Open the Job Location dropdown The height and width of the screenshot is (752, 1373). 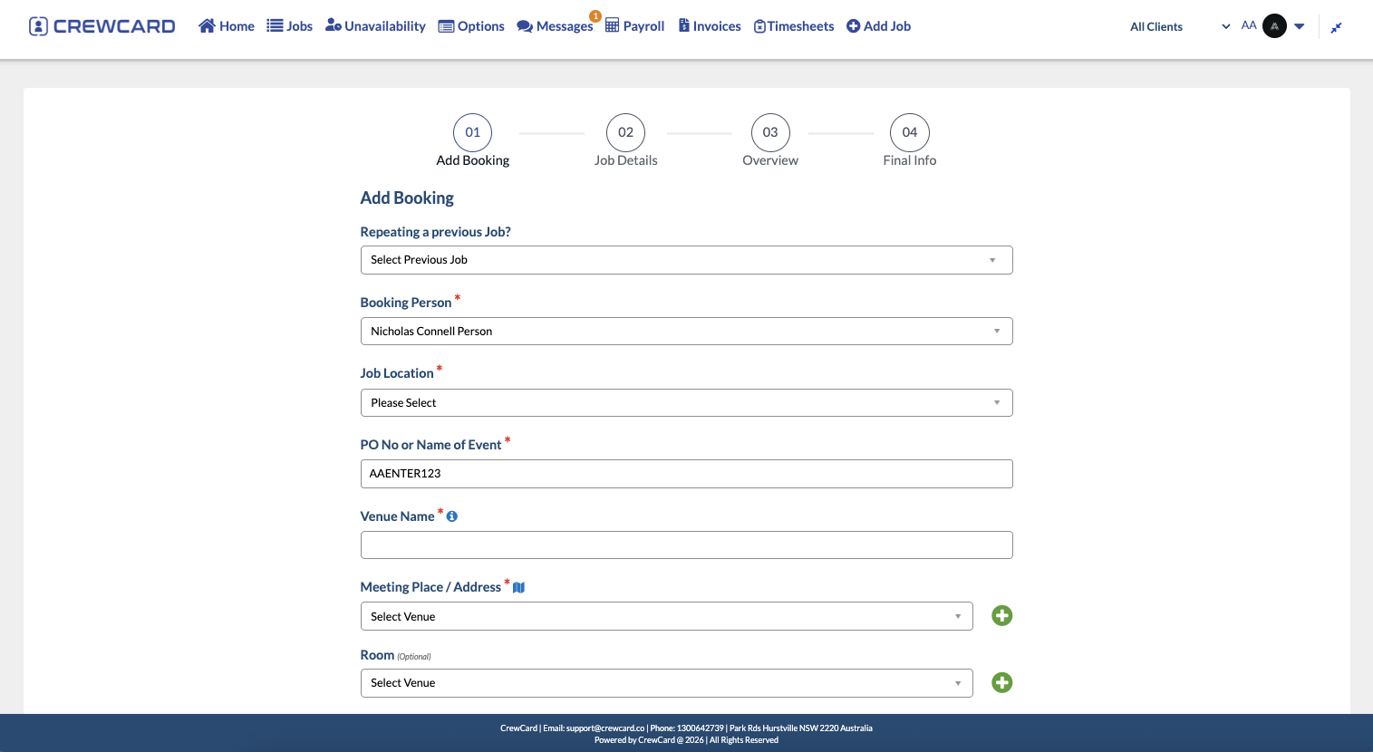click(687, 403)
